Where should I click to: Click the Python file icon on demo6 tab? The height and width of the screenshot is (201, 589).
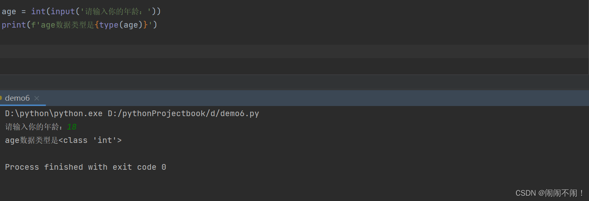tap(1, 98)
